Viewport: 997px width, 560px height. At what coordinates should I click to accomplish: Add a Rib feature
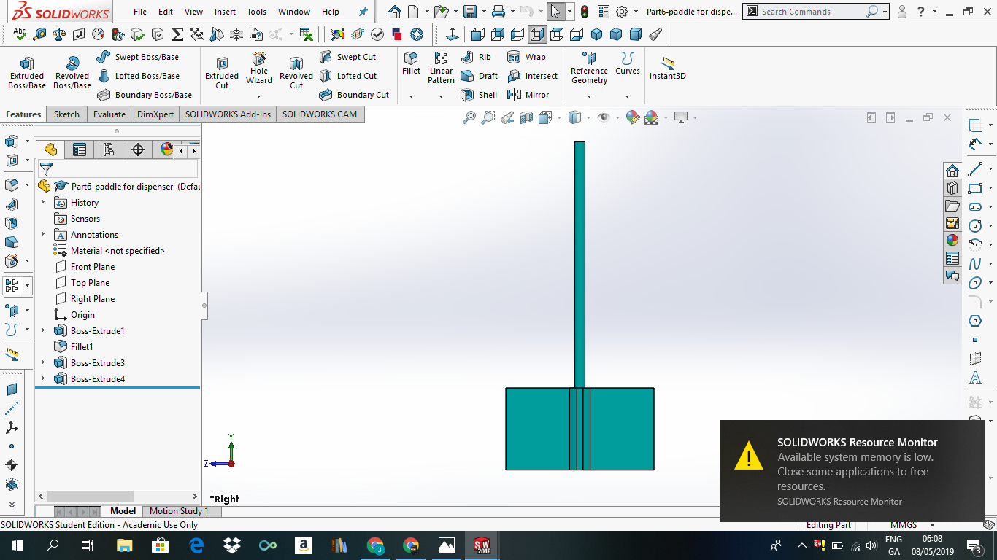(x=476, y=57)
